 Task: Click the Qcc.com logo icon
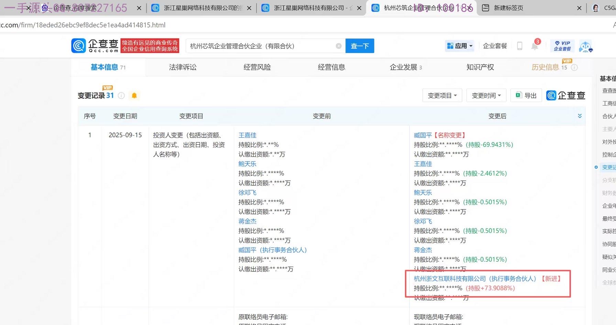[x=78, y=46]
